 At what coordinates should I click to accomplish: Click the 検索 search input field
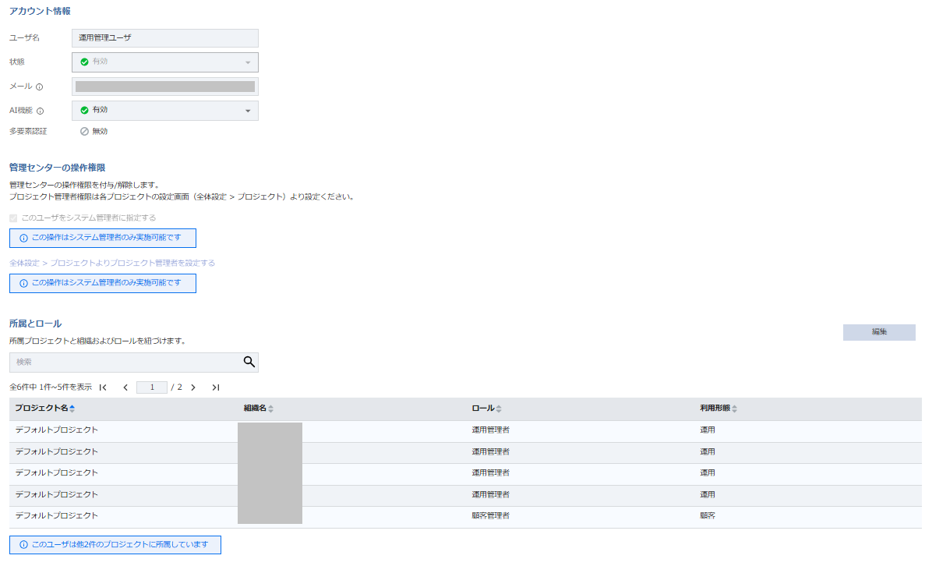pos(125,363)
